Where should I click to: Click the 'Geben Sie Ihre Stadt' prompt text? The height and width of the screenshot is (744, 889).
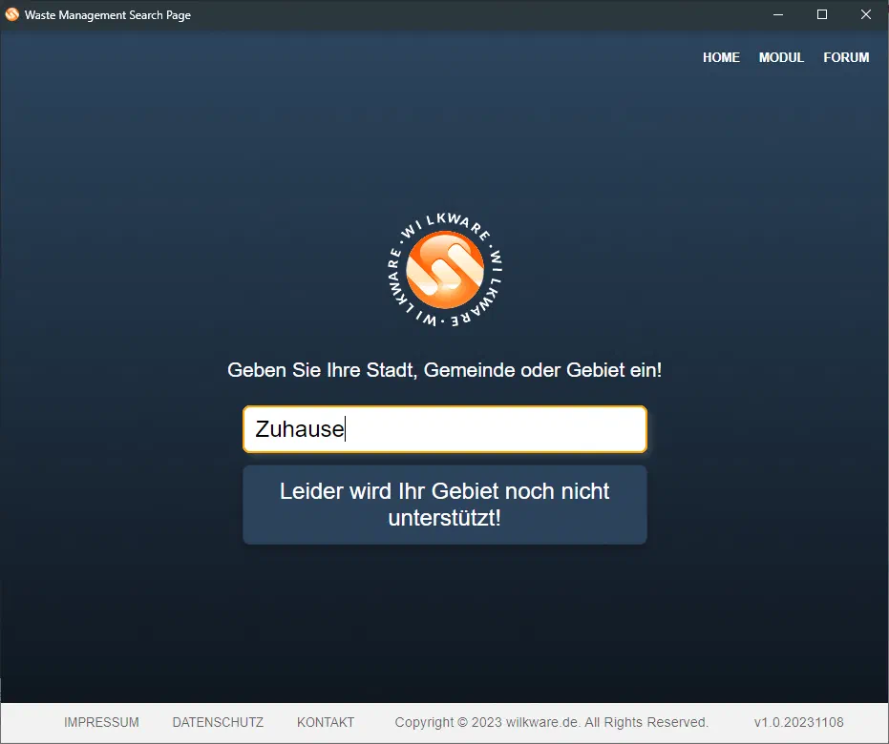point(445,370)
